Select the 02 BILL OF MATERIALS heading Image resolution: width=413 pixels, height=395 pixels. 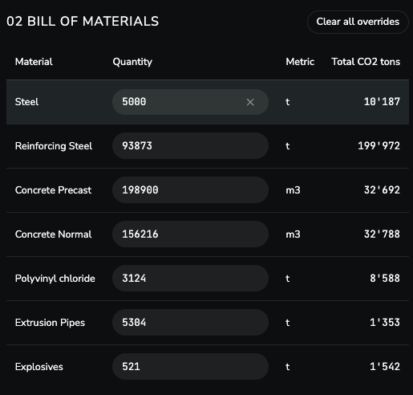point(83,22)
